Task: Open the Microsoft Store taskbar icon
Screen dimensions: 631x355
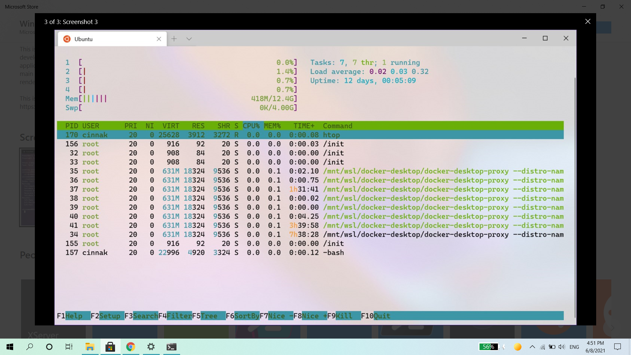Action: pyautogui.click(x=110, y=347)
